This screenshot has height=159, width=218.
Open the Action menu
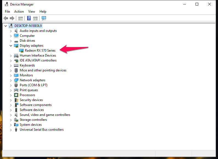19,12
